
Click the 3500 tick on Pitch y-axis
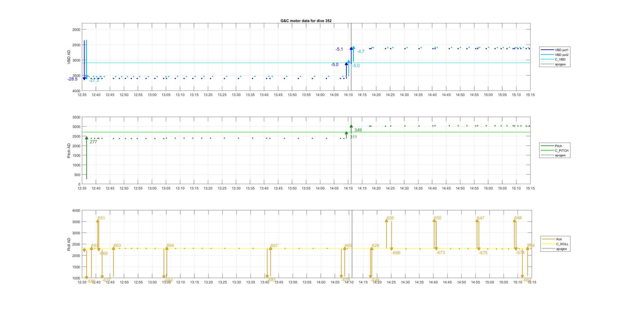click(76, 117)
